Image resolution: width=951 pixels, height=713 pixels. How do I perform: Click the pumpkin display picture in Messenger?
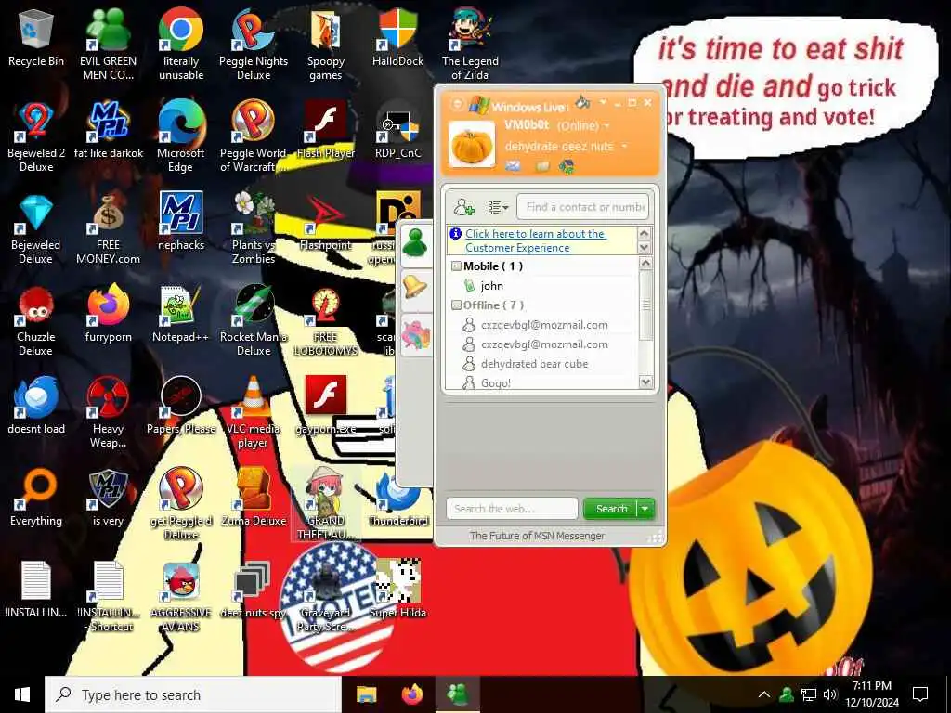pyautogui.click(x=471, y=143)
